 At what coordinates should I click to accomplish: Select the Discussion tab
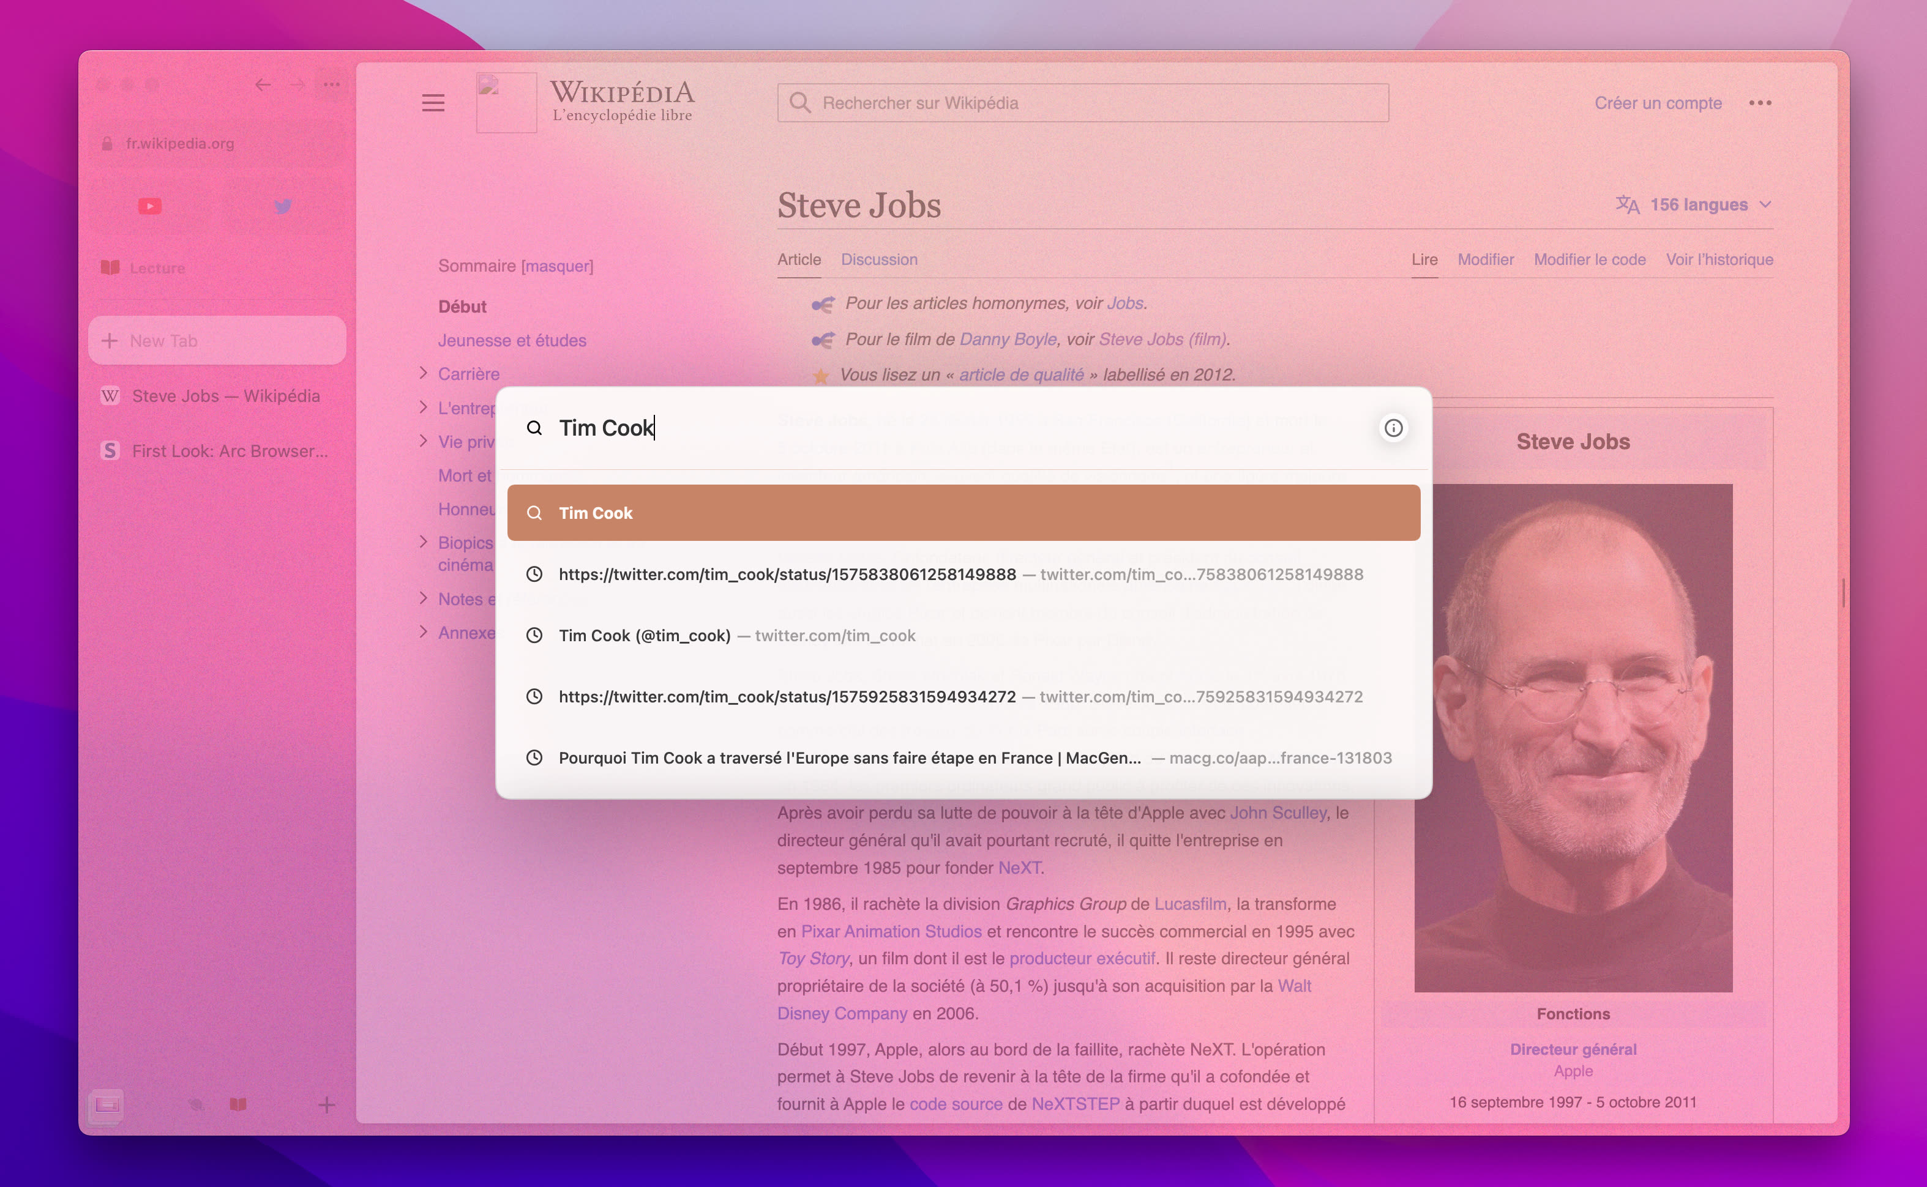(x=878, y=260)
